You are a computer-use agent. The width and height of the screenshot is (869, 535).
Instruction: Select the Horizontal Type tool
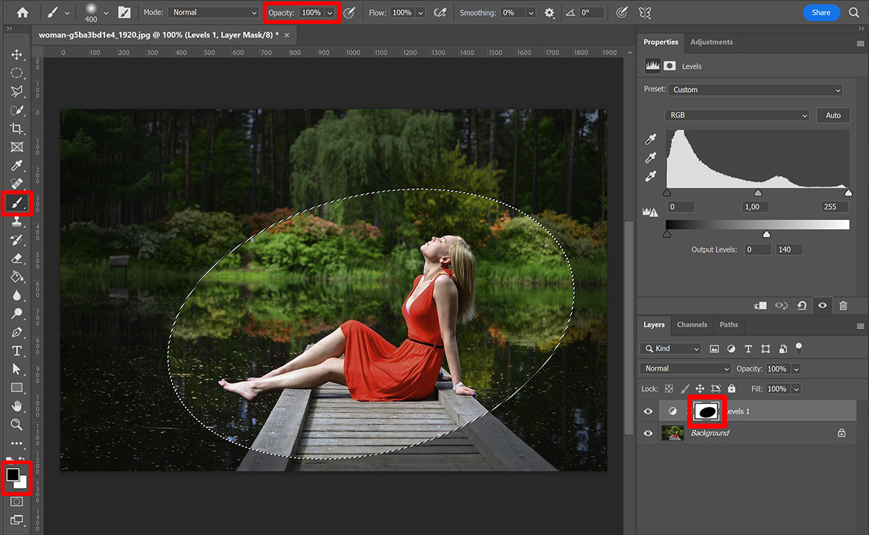point(17,350)
